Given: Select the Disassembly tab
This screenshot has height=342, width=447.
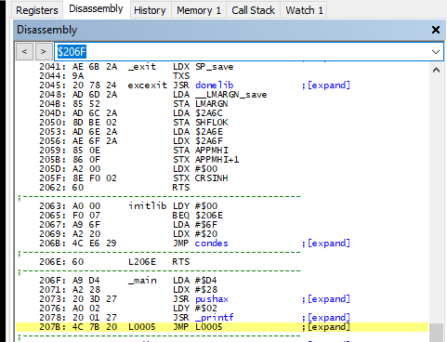Looking at the screenshot, I should tap(96, 9).
